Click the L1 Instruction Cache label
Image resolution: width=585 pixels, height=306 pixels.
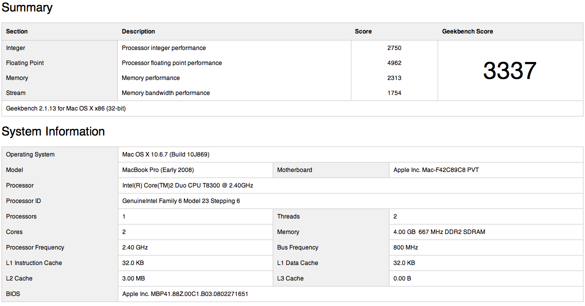[x=34, y=263]
